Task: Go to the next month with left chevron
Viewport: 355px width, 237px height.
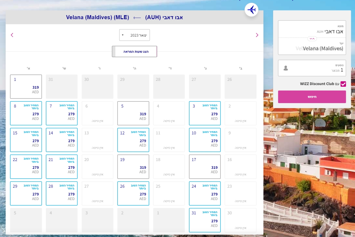Action: [12, 35]
